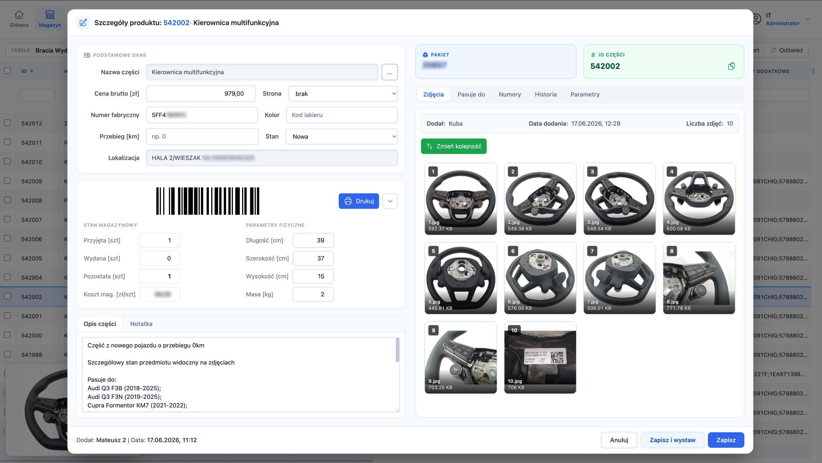Click the Pakiet cube icon
Image resolution: width=822 pixels, height=463 pixels.
[425, 55]
